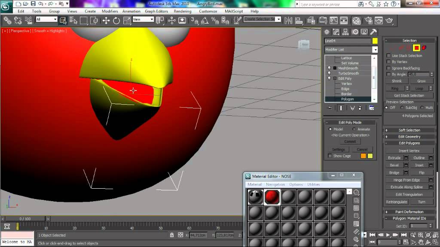Toggle 3D Snaps icon

(x=194, y=21)
